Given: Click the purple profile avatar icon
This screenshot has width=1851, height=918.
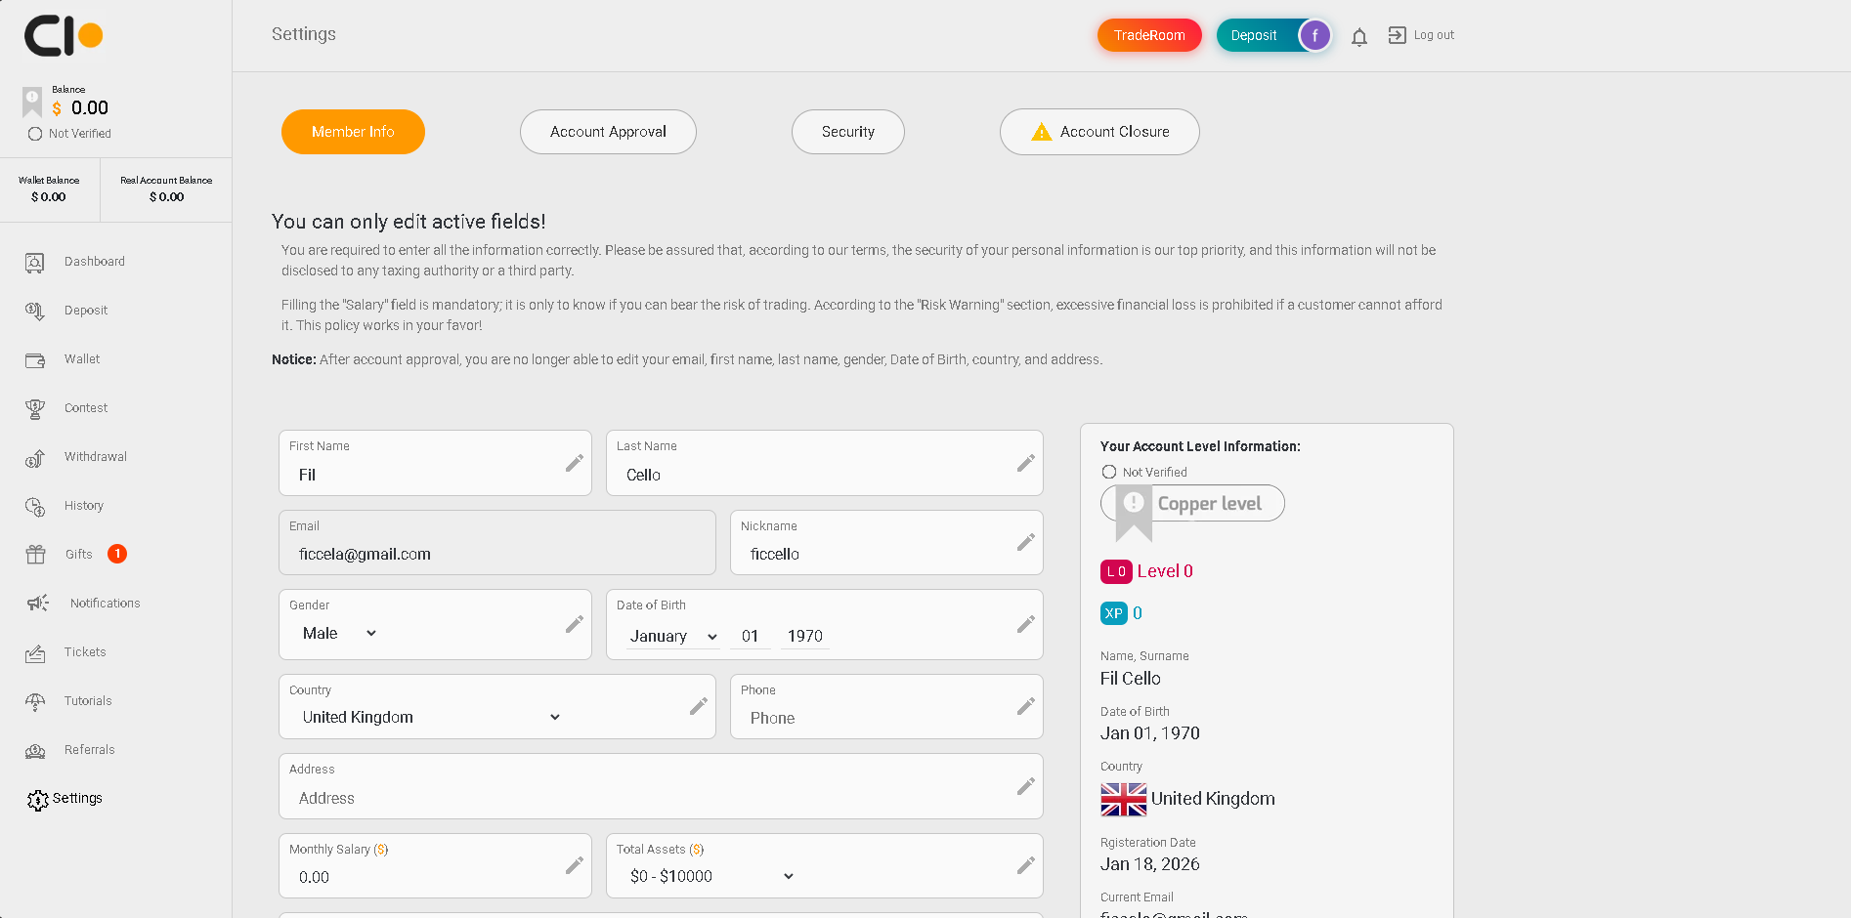Looking at the screenshot, I should pyautogui.click(x=1314, y=36).
